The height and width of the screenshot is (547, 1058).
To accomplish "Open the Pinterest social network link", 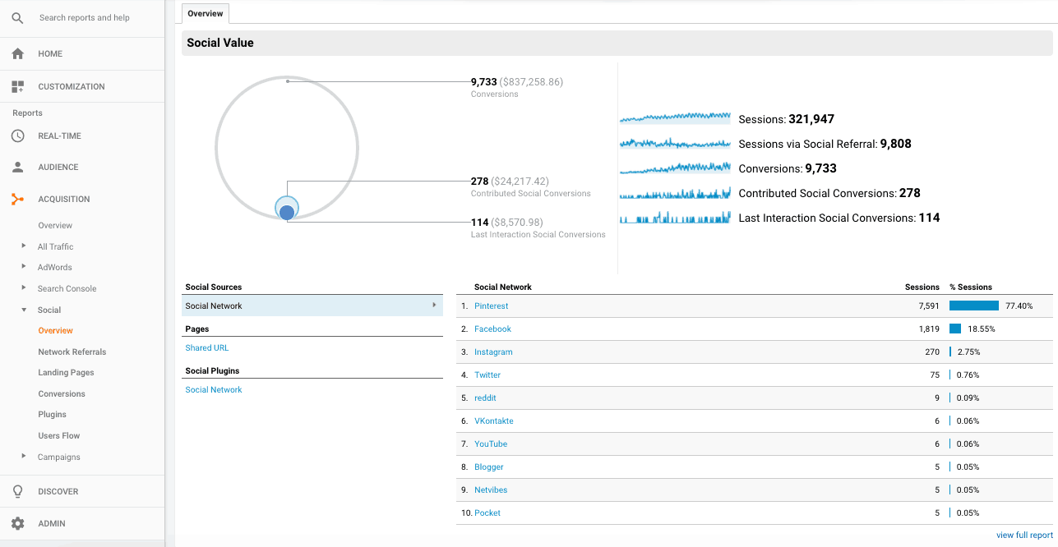I will 491,306.
